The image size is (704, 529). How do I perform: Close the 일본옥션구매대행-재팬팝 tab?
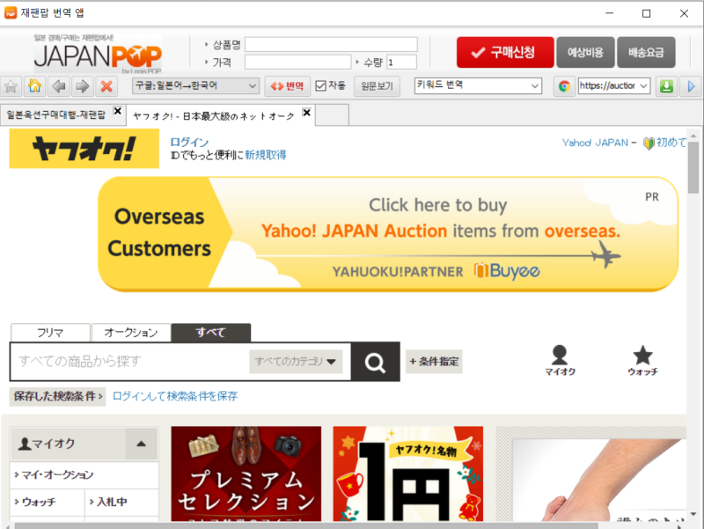(x=118, y=111)
